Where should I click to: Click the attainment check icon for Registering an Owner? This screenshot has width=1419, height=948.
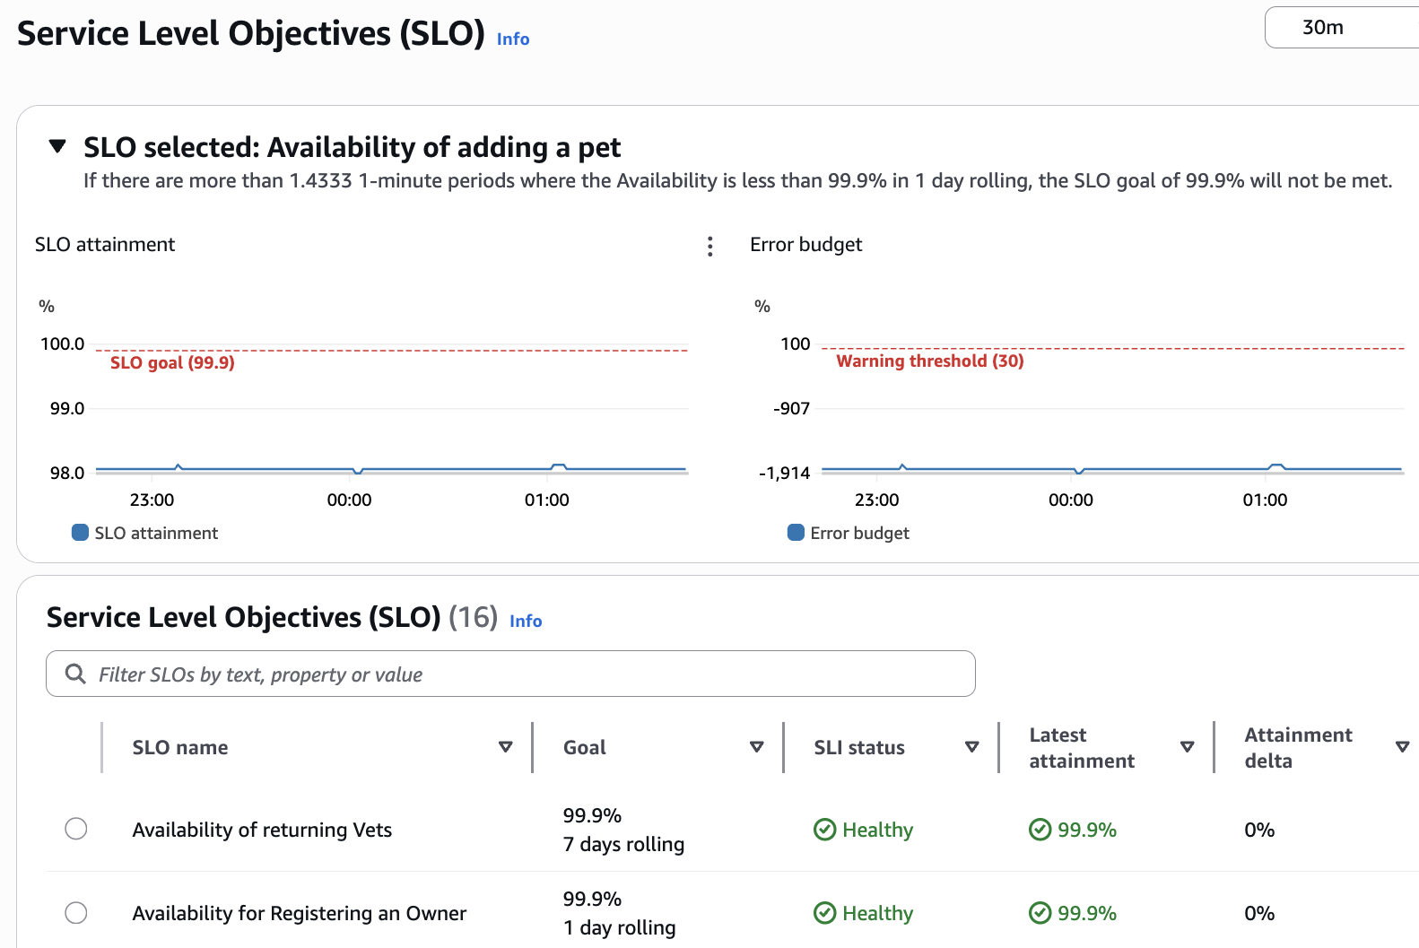click(1040, 913)
